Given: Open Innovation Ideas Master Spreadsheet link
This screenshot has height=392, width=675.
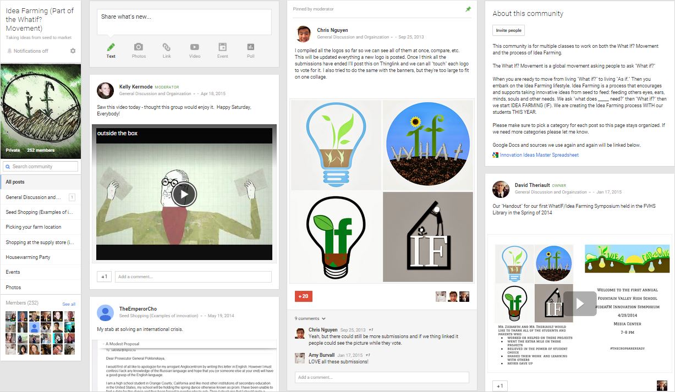Looking at the screenshot, I should tap(539, 155).
